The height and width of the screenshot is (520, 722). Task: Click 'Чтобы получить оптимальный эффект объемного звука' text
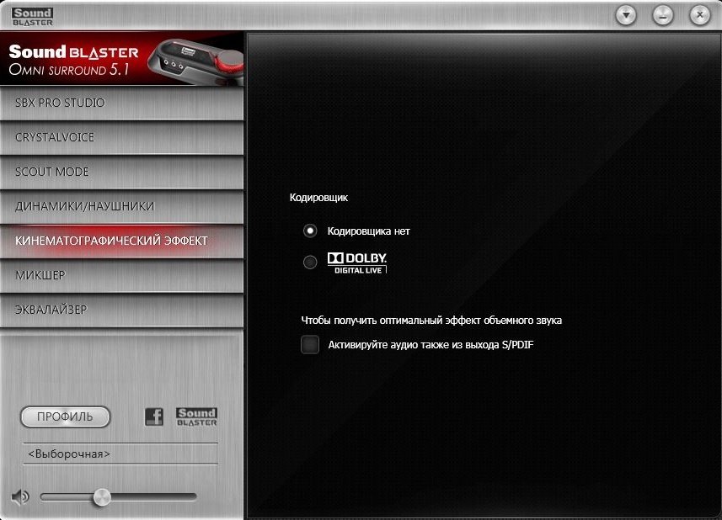[431, 320]
